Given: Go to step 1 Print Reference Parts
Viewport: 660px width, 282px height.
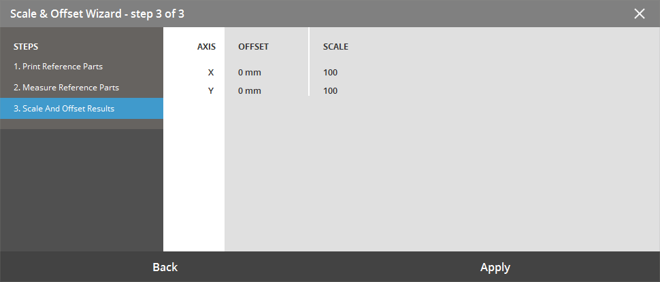Looking at the screenshot, I should (x=81, y=67).
